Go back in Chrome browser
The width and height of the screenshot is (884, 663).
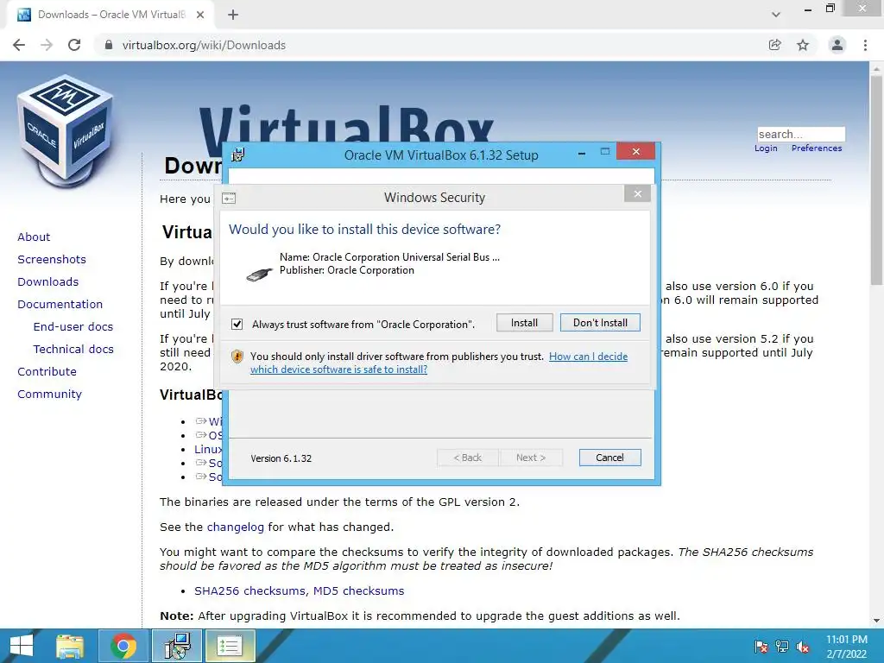point(19,45)
